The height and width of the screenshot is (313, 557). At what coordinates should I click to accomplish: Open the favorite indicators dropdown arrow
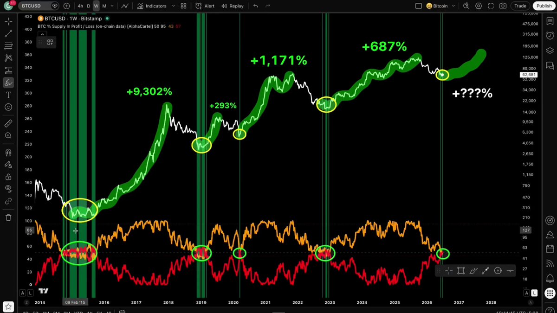pyautogui.click(x=173, y=6)
